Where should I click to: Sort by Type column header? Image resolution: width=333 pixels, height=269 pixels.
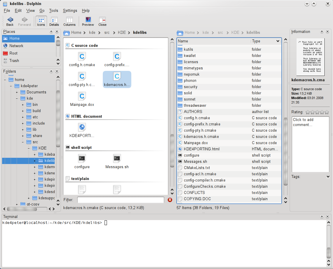(266, 41)
